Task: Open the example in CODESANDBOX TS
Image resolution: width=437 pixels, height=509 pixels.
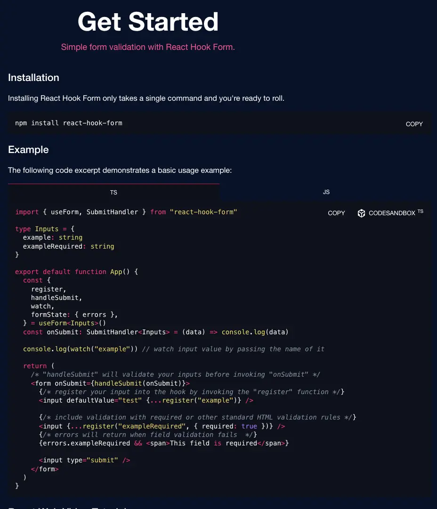Action: [x=392, y=213]
